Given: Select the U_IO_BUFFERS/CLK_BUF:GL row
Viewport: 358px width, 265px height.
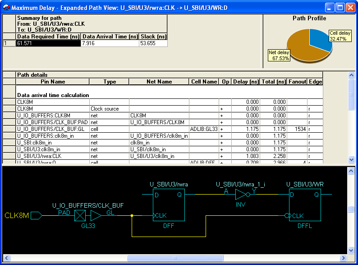Looking at the screenshot, I should [x=163, y=129].
